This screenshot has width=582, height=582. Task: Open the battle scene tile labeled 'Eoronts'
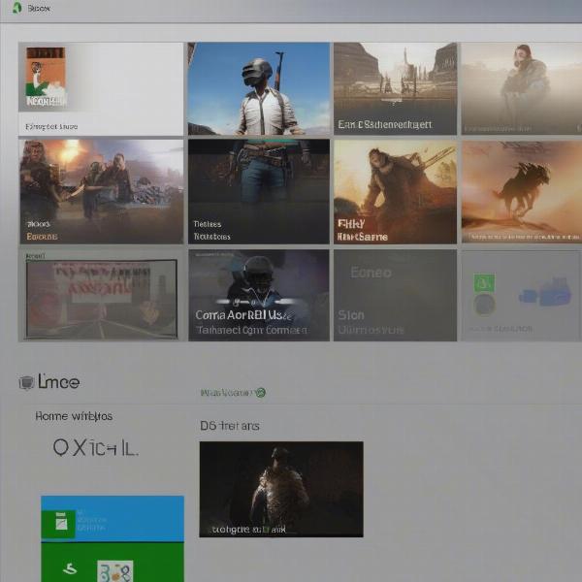click(x=101, y=191)
